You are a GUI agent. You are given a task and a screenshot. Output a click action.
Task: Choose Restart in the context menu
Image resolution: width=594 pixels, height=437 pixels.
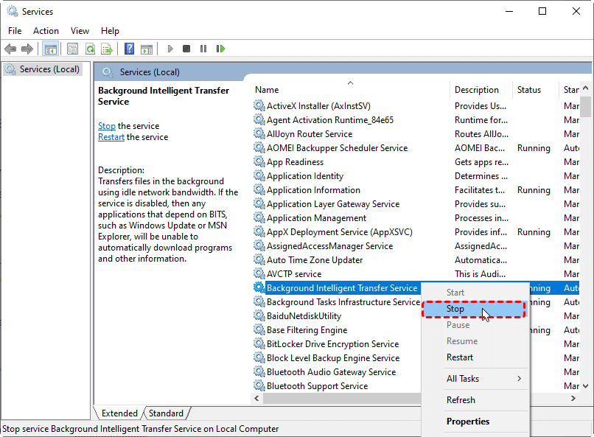coord(460,357)
